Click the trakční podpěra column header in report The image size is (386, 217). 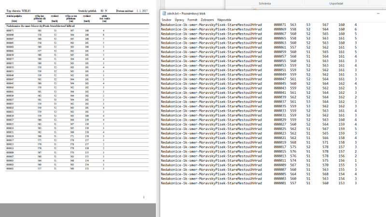pyautogui.click(x=14, y=18)
